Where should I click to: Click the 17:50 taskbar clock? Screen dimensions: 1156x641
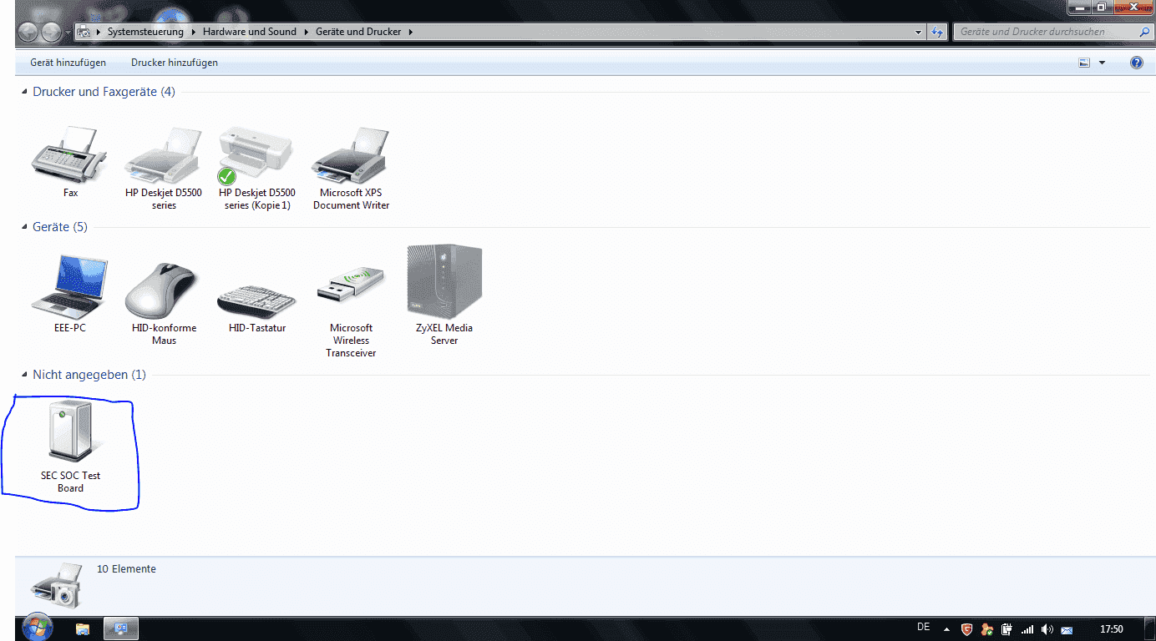tap(1111, 629)
